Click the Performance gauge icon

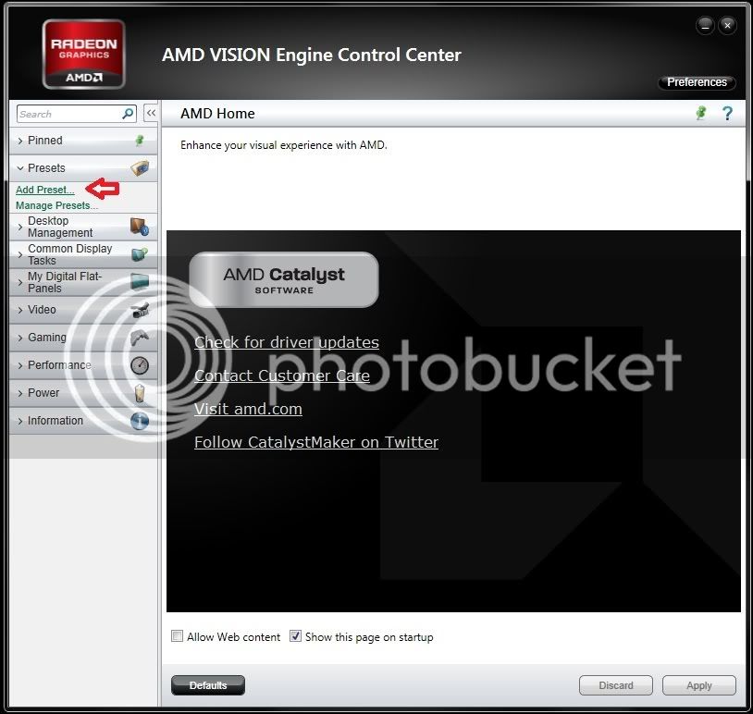140,365
